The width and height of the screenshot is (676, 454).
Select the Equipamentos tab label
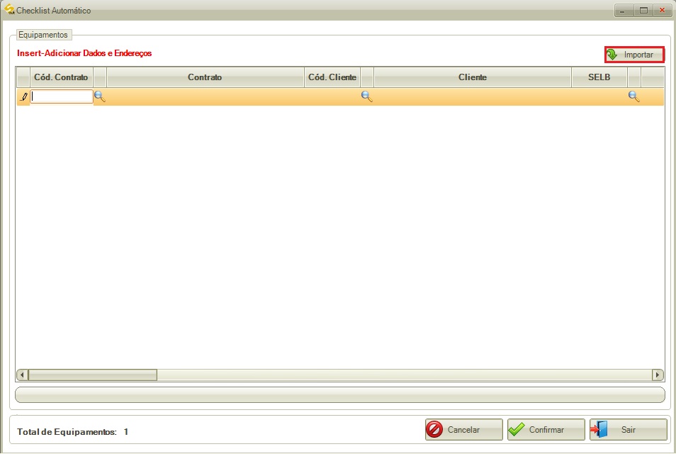click(x=43, y=35)
